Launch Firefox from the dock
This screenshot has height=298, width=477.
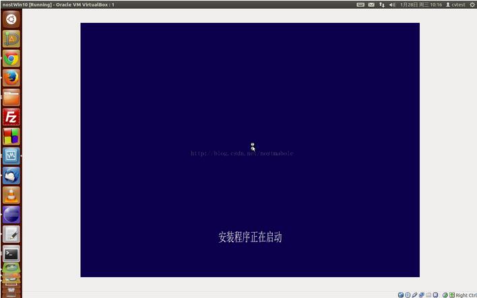point(11,78)
